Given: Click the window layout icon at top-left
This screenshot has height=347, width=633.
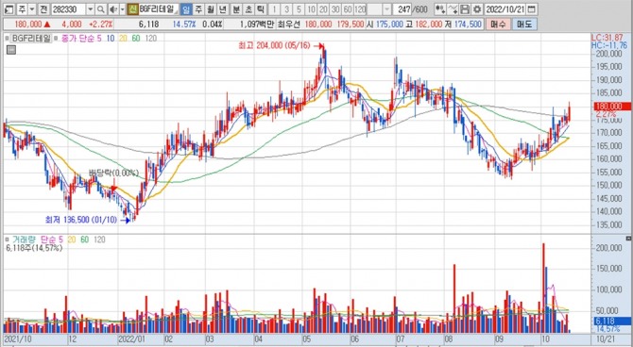Looking at the screenshot, I should (x=9, y=9).
